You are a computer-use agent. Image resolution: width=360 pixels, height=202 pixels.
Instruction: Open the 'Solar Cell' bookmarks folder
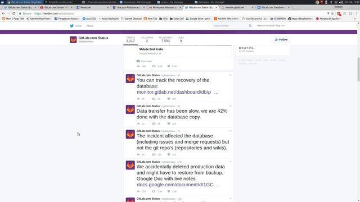177,19
